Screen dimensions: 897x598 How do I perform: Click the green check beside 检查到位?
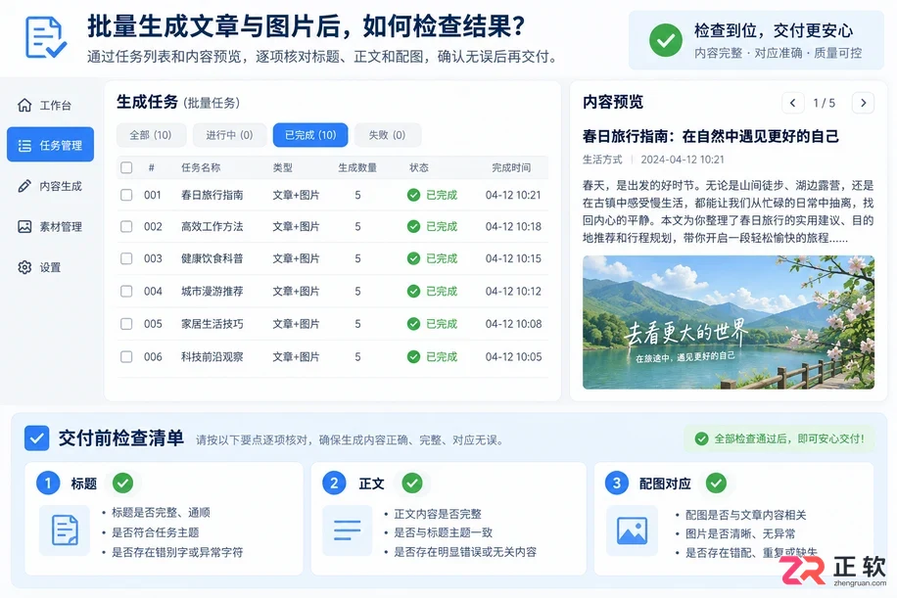click(x=665, y=40)
